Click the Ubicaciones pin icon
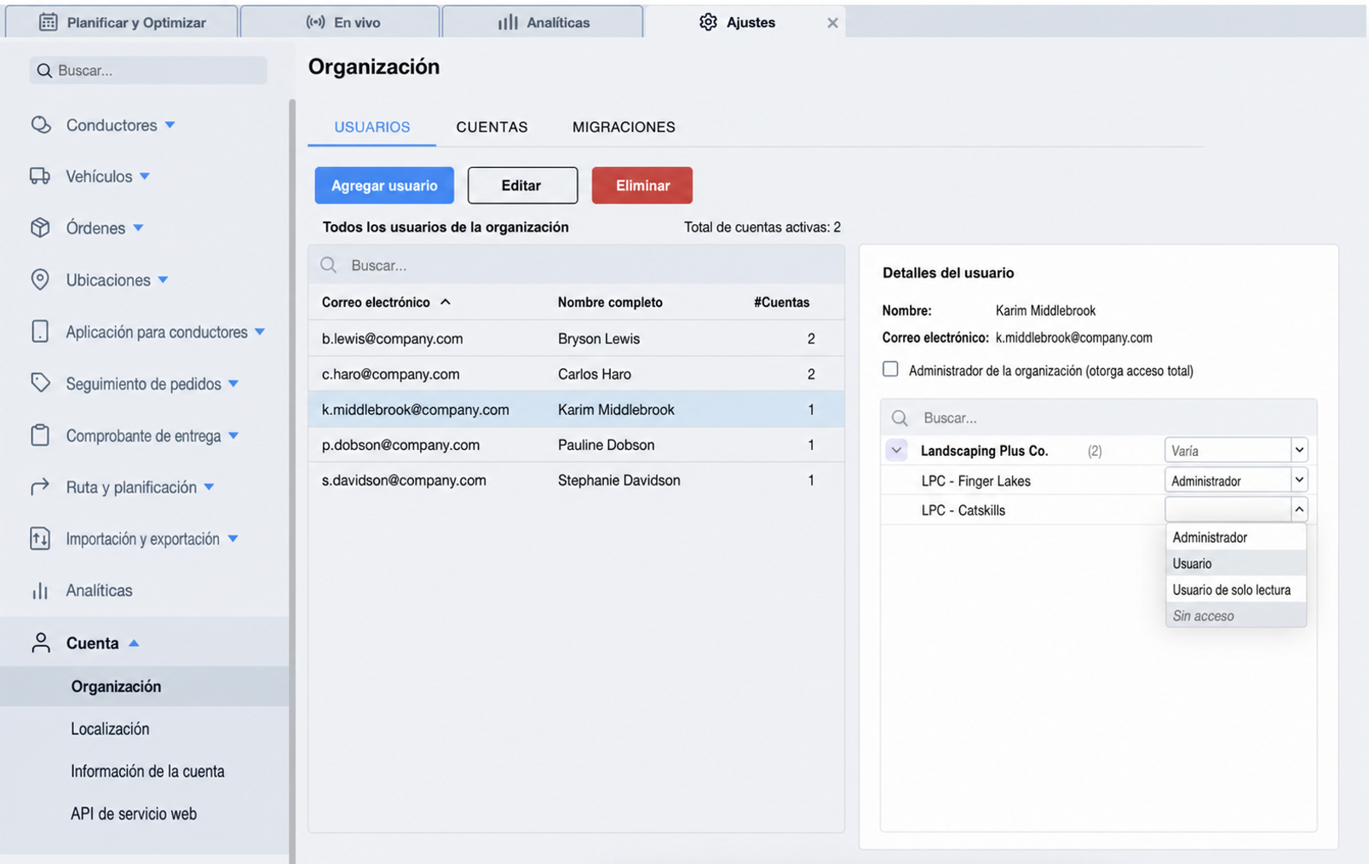The width and height of the screenshot is (1369, 864). 40,279
